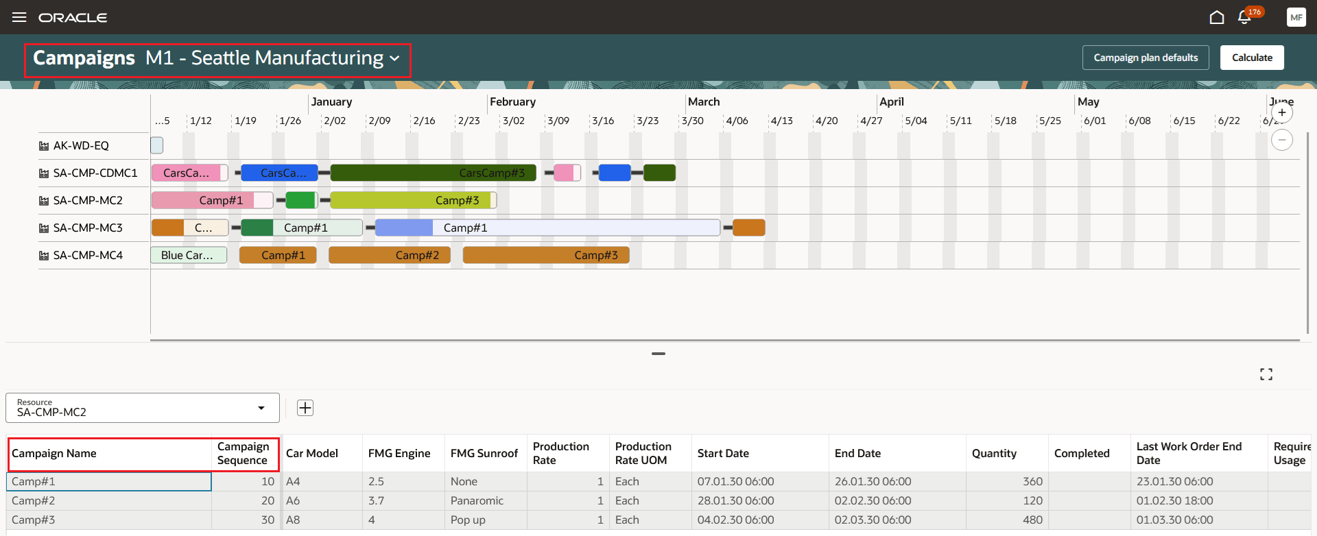Click the Start Date column header
Screen dimensions: 1317x536
point(760,453)
